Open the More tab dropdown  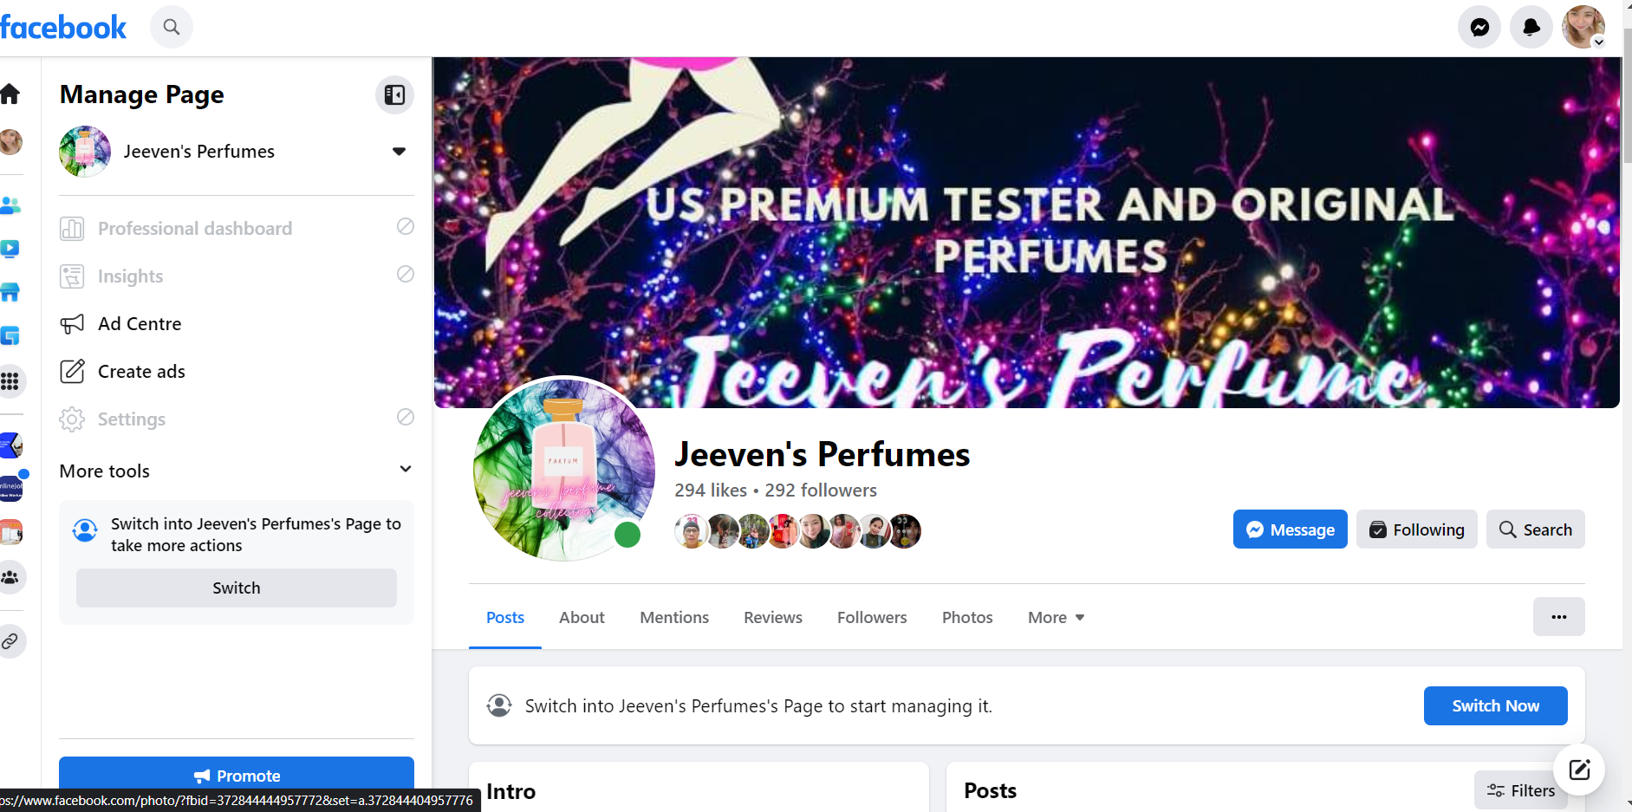pyautogui.click(x=1056, y=618)
